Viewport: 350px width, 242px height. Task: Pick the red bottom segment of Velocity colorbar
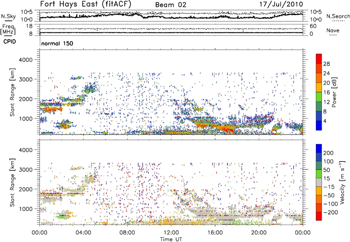coord(319,216)
